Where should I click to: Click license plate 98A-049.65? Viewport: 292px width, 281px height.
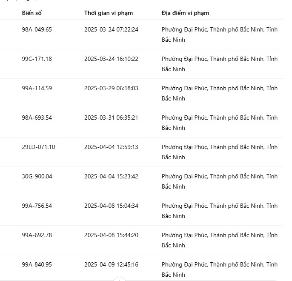tap(37, 29)
